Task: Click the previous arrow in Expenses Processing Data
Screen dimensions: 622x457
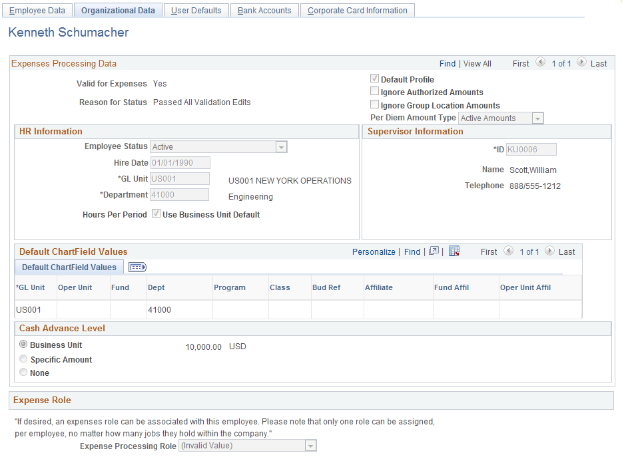Action: 541,63
